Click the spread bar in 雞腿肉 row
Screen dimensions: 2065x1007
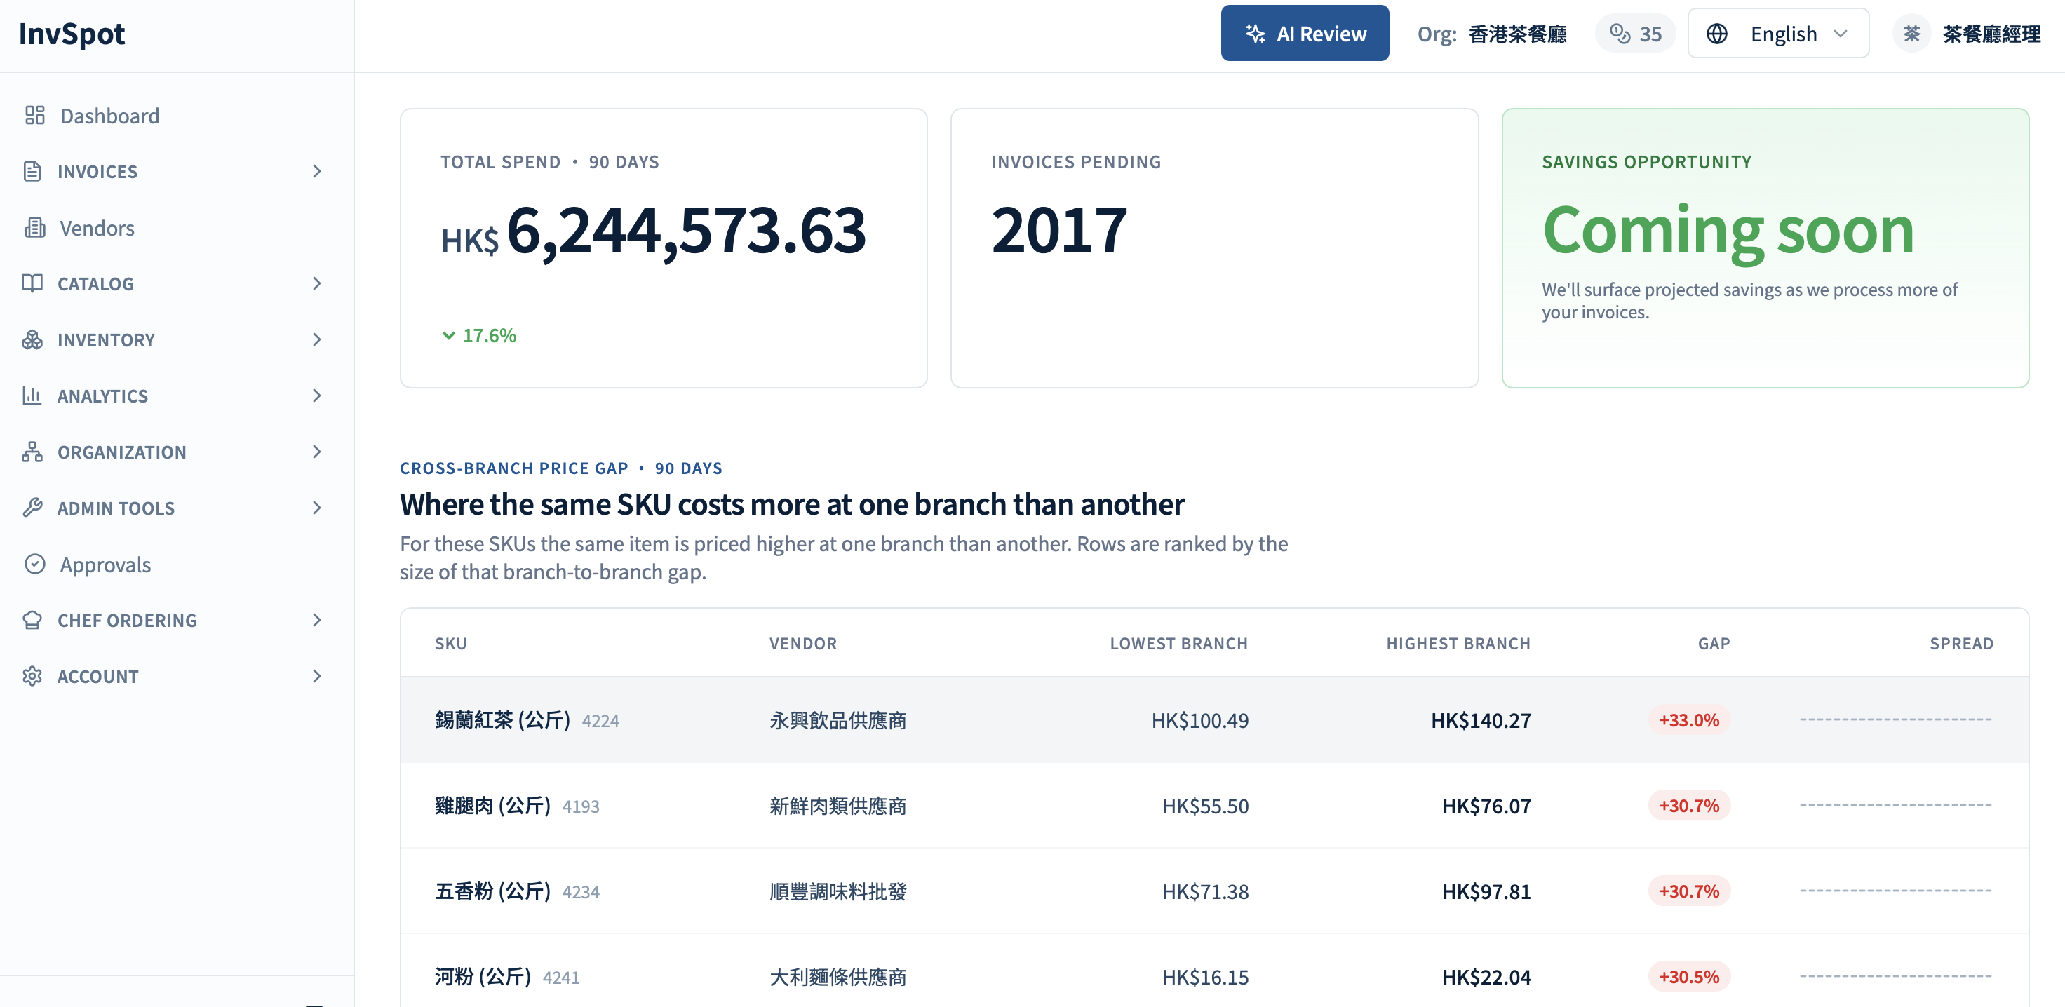click(1896, 805)
